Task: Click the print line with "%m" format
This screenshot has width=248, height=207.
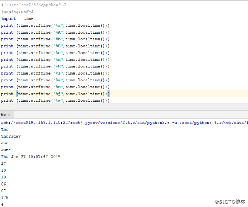Action: (x=55, y=80)
